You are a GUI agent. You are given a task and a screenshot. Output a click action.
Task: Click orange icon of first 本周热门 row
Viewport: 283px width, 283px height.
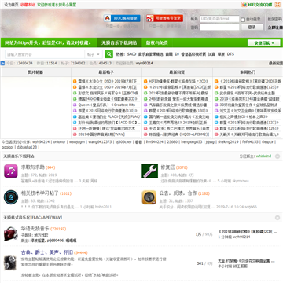216,81
